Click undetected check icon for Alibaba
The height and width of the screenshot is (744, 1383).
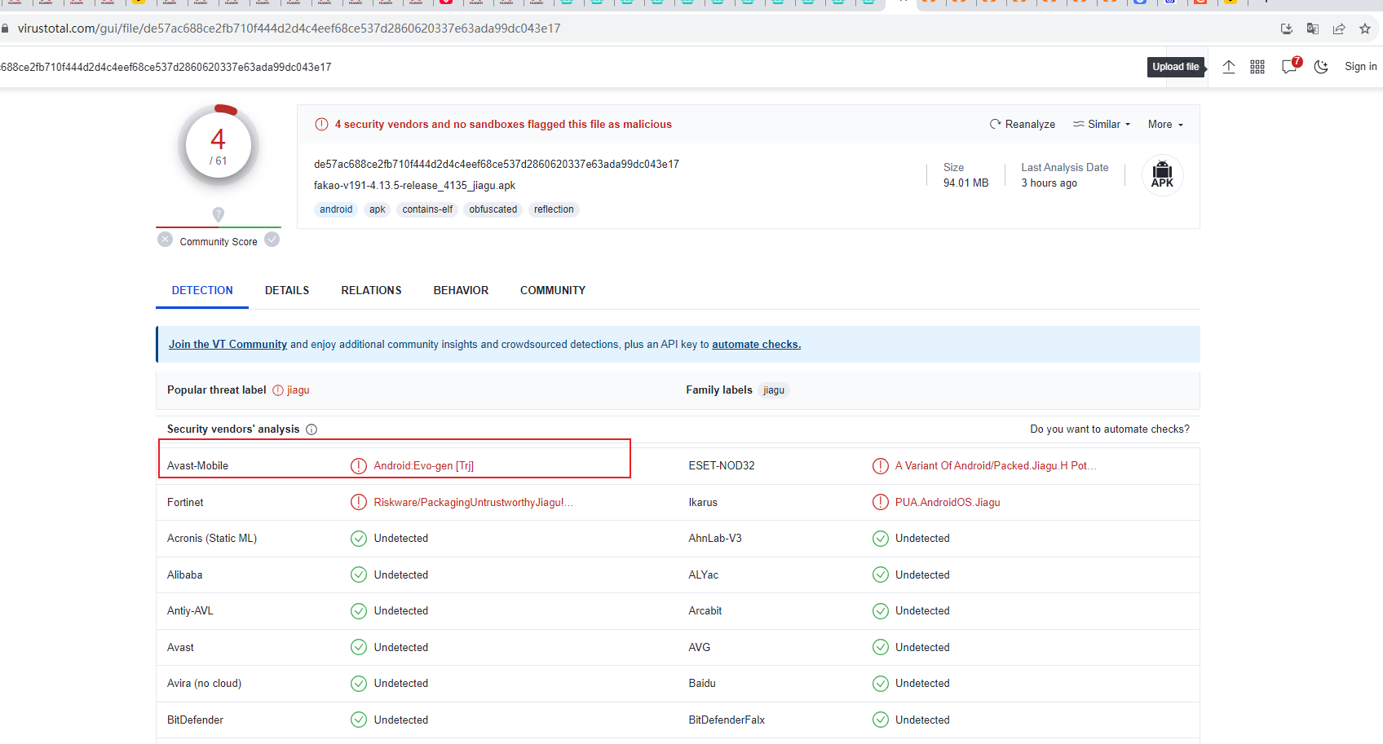point(359,575)
